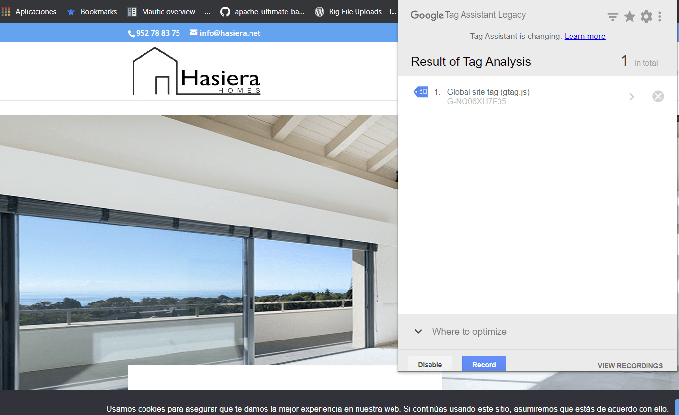Open the Tag Assistant three-dot menu
679x415 pixels.
click(x=660, y=17)
